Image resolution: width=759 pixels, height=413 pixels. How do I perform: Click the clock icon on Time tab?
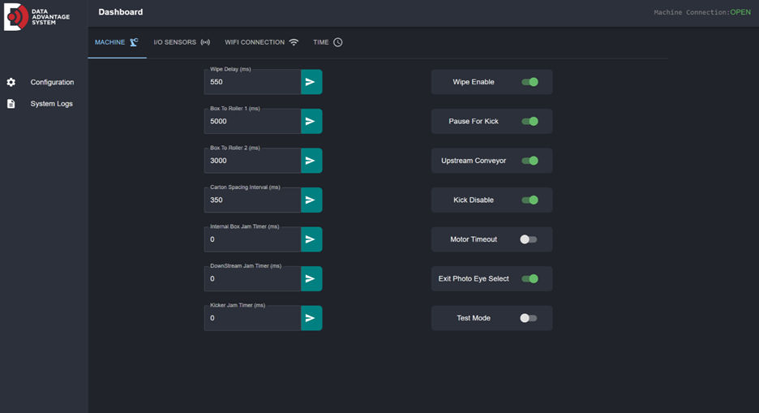(338, 42)
